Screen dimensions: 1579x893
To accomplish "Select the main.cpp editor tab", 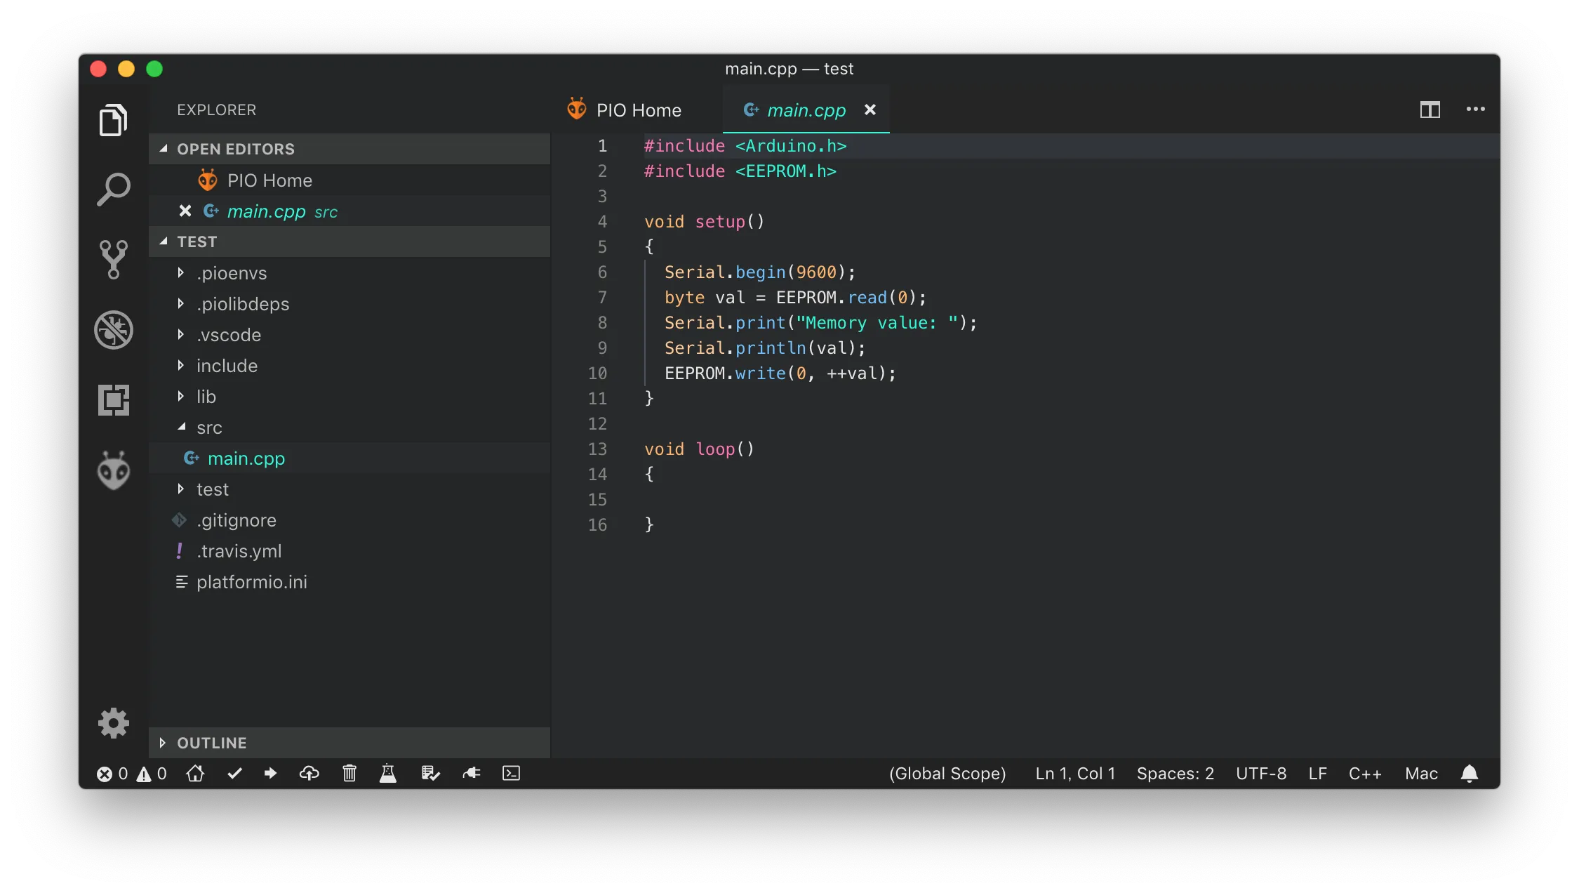I will pos(806,110).
